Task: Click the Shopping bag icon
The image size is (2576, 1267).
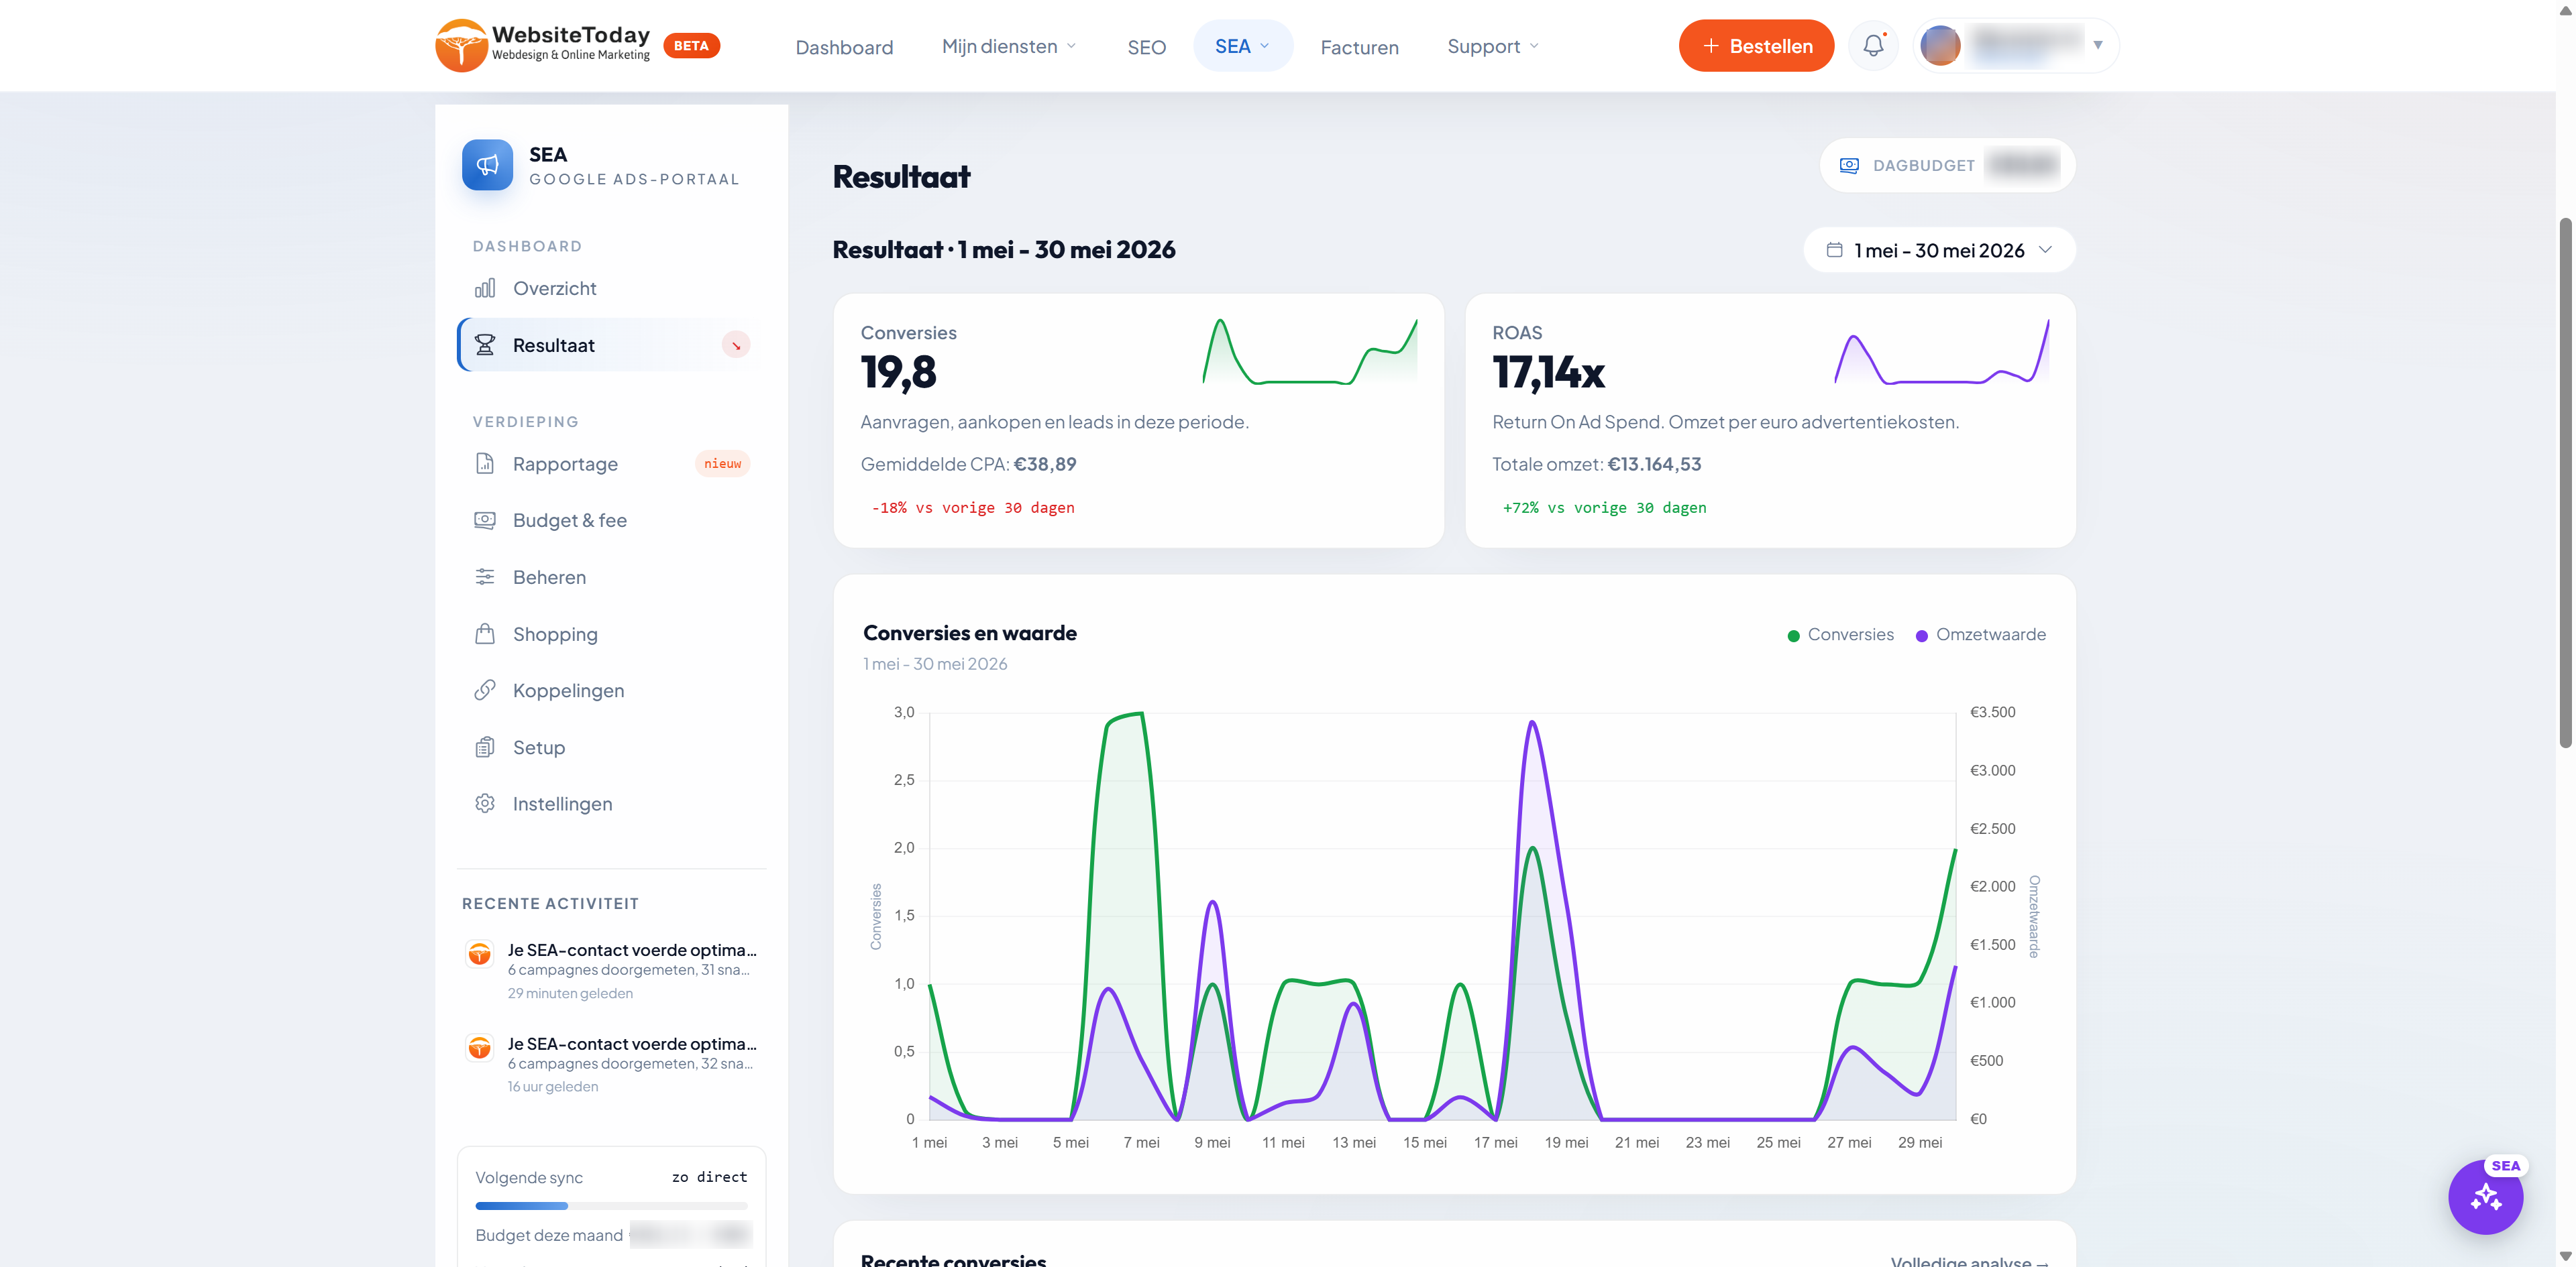Action: tap(485, 634)
